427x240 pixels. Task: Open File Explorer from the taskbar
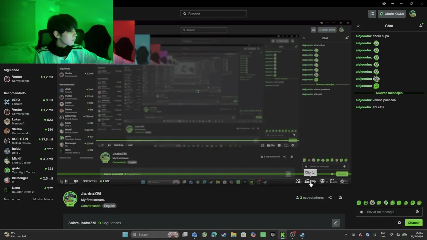pos(234,235)
